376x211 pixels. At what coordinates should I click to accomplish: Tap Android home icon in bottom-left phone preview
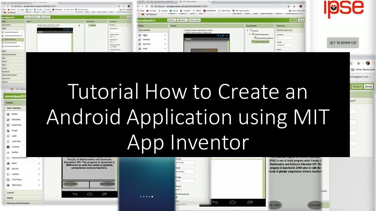click(90, 194)
